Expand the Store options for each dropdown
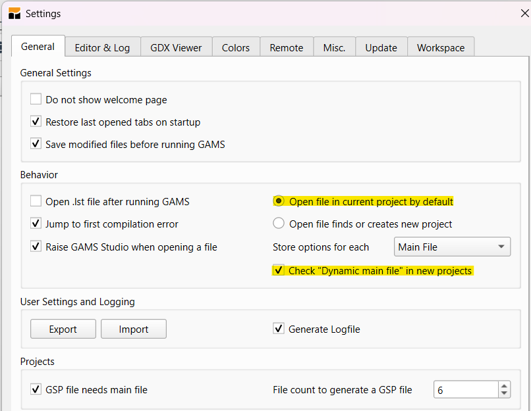This screenshot has height=411, width=531. 452,247
